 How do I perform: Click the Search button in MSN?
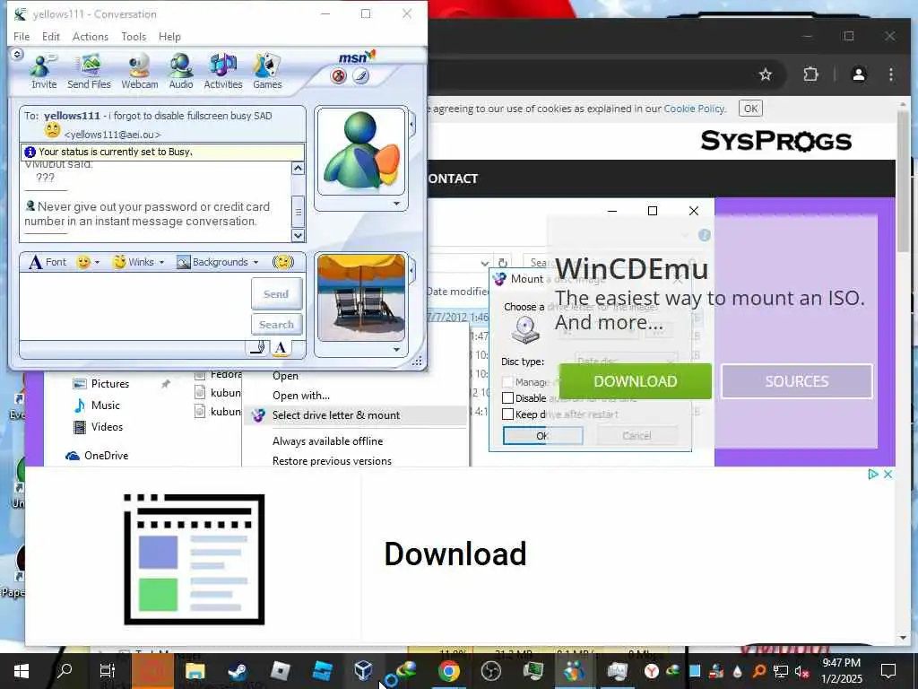pos(276,324)
